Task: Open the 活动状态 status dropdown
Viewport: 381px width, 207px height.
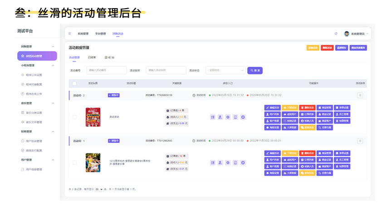Action: pyautogui.click(x=225, y=70)
